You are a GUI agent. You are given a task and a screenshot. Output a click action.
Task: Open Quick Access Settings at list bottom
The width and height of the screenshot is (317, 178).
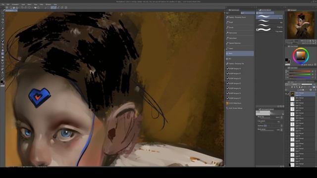tap(240, 108)
